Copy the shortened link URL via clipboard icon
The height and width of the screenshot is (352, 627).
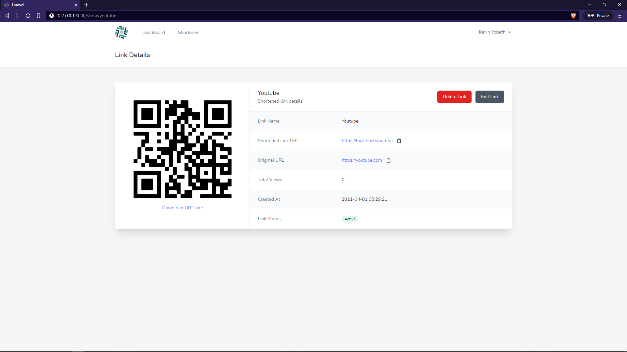tap(399, 141)
